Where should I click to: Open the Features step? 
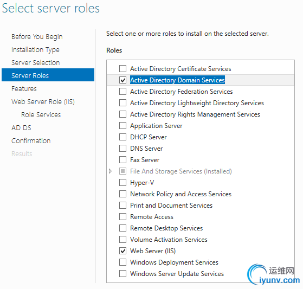click(24, 89)
